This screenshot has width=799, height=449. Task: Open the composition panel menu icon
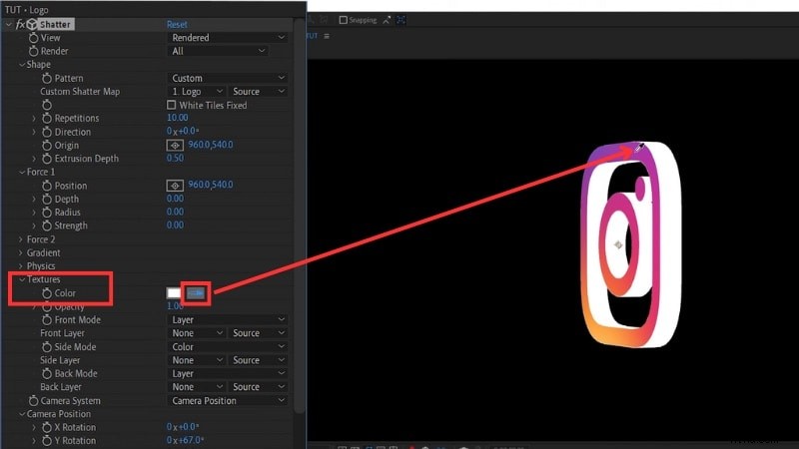327,36
